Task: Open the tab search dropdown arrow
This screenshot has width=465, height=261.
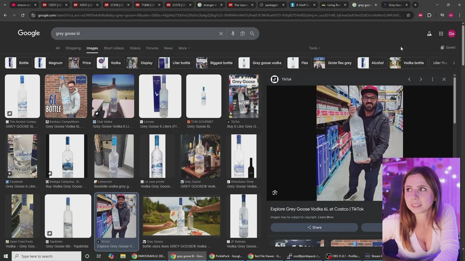Action: pos(4,5)
